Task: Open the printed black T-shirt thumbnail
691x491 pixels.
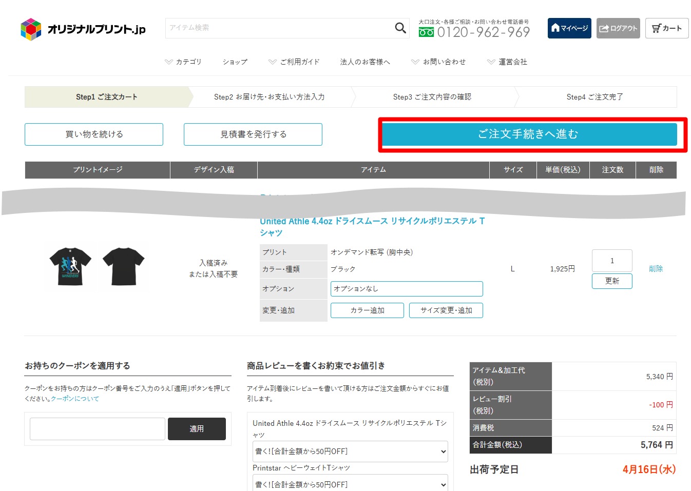Action: click(70, 266)
